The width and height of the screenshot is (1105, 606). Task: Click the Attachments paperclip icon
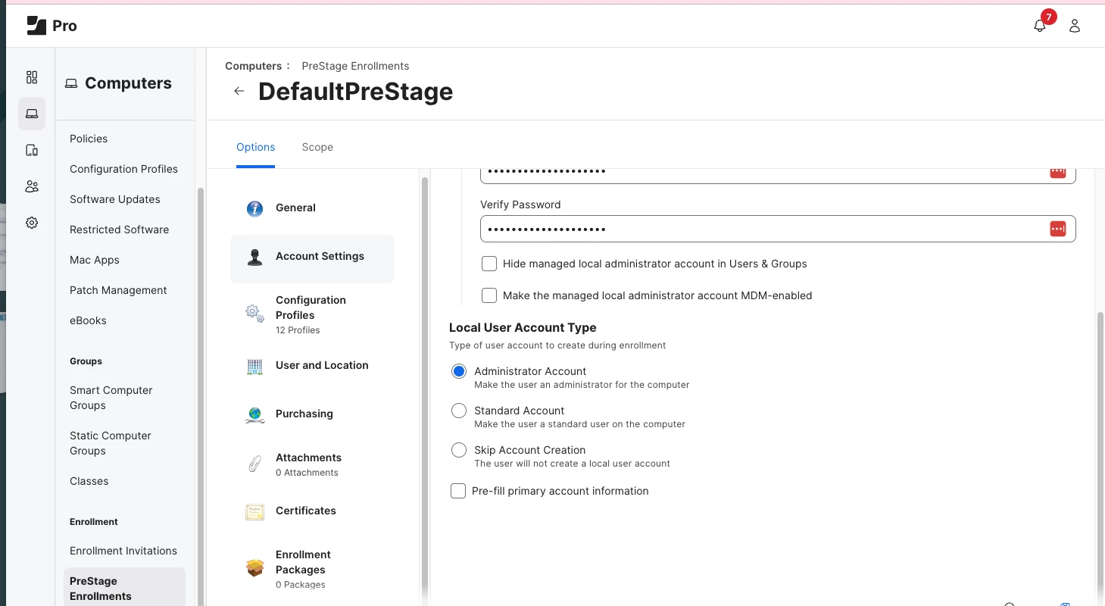coord(255,464)
